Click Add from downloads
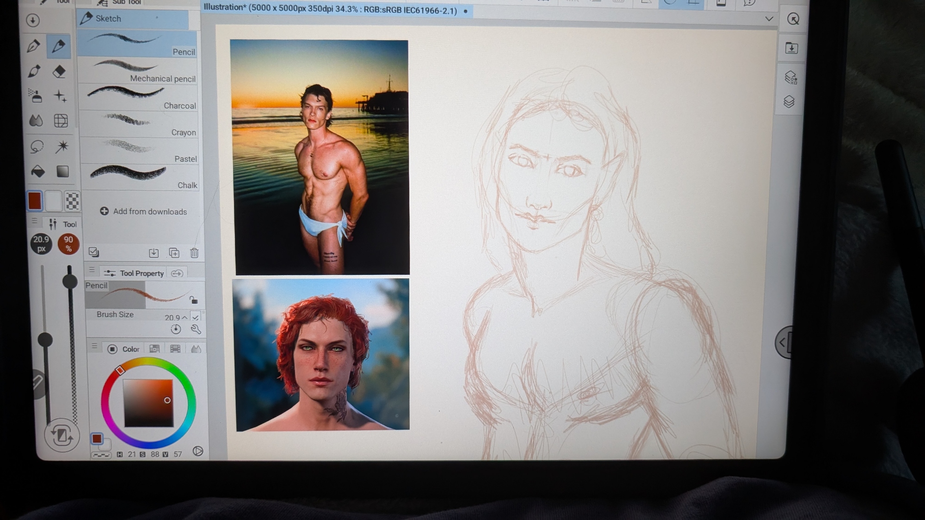 click(143, 211)
